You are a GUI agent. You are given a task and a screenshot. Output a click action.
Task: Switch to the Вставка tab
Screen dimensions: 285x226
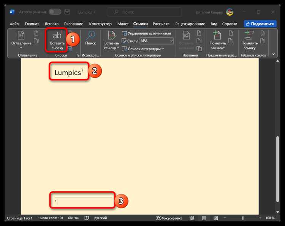point(52,24)
